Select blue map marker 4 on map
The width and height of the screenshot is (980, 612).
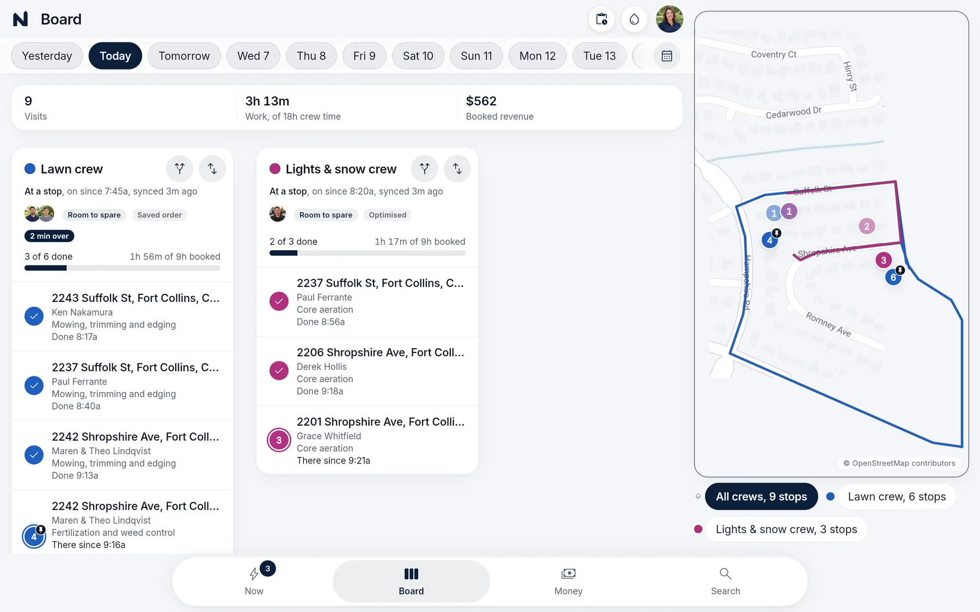pos(770,240)
